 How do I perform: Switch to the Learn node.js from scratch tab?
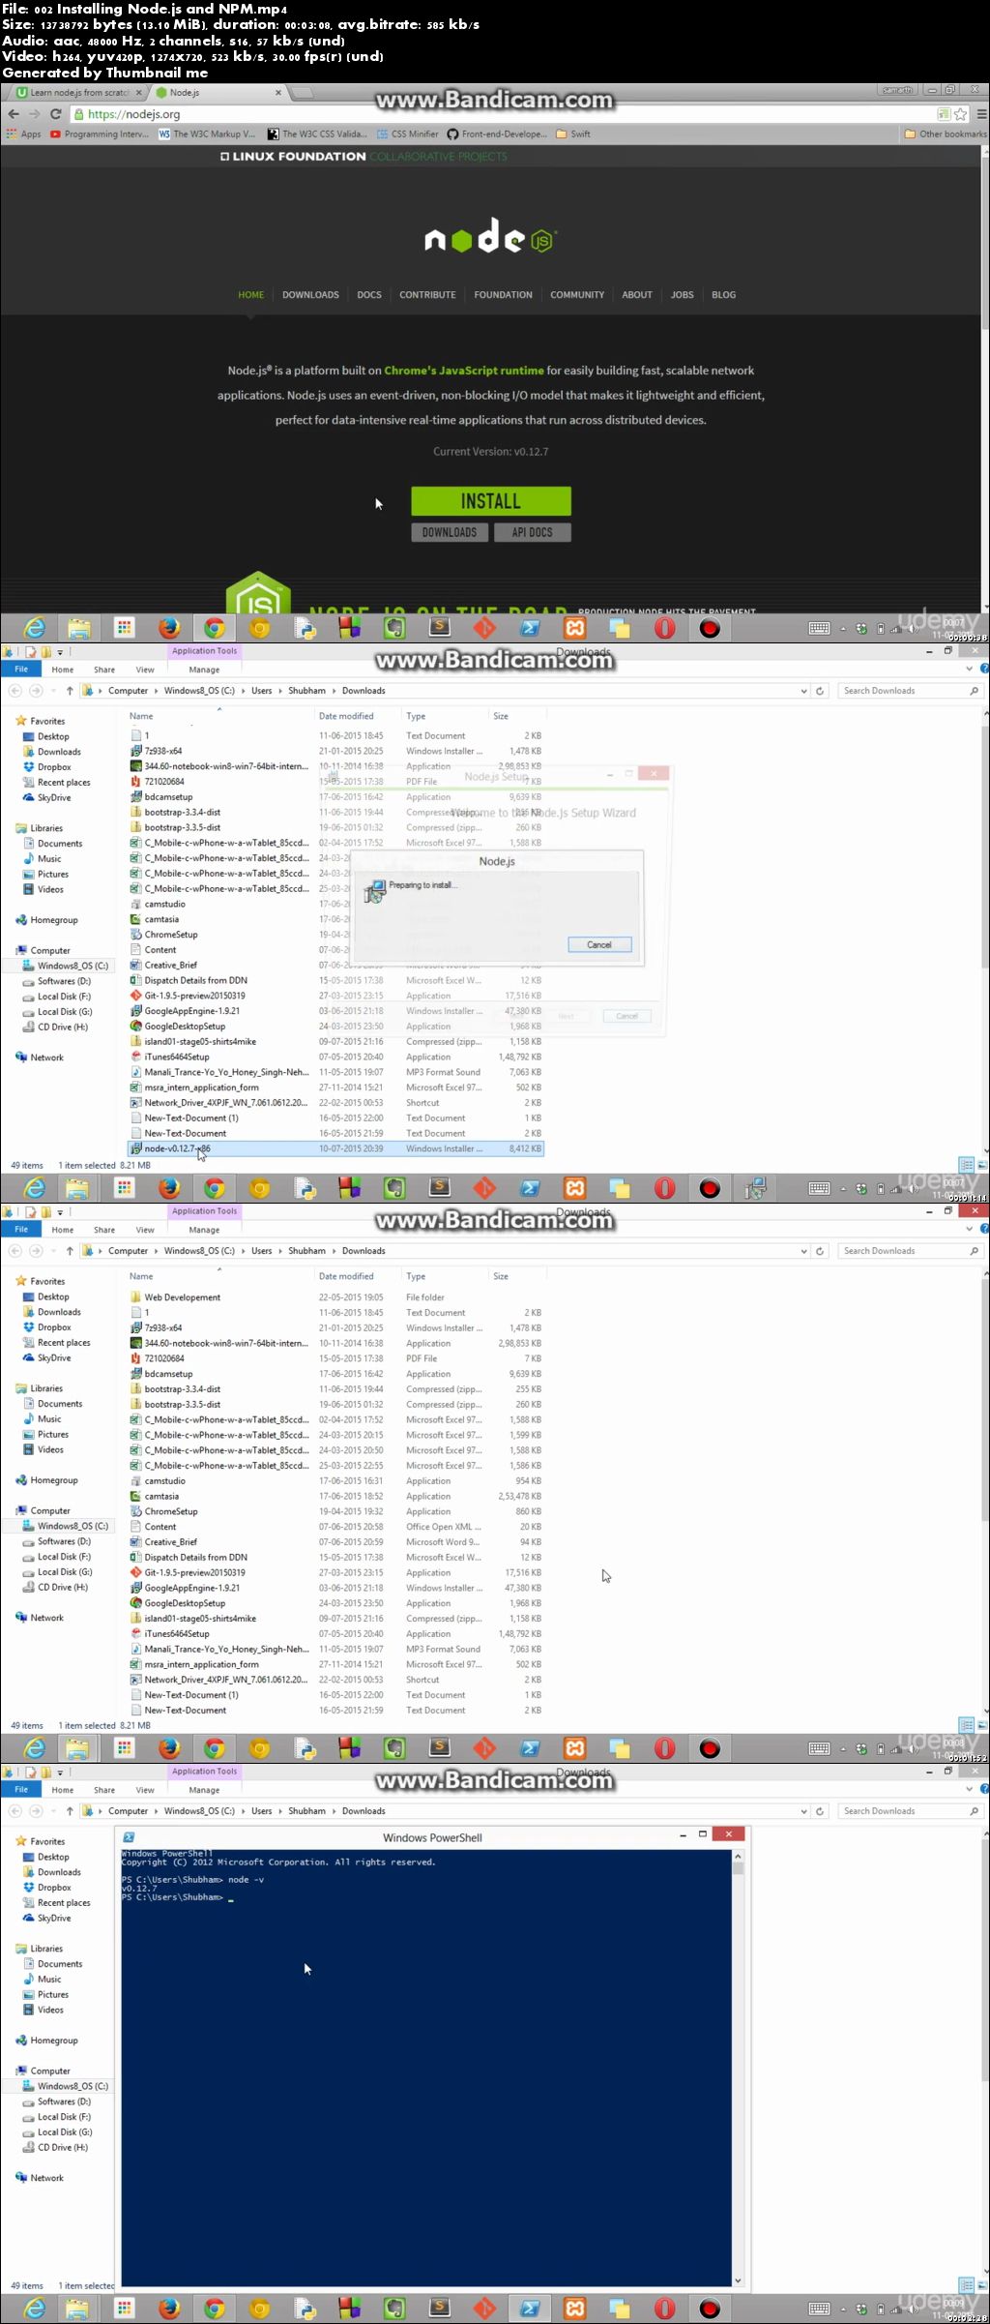[x=77, y=93]
